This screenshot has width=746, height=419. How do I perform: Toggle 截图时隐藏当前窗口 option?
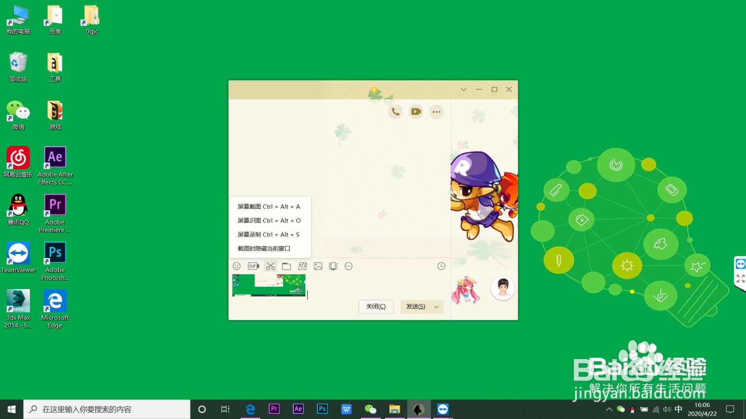[x=264, y=248]
